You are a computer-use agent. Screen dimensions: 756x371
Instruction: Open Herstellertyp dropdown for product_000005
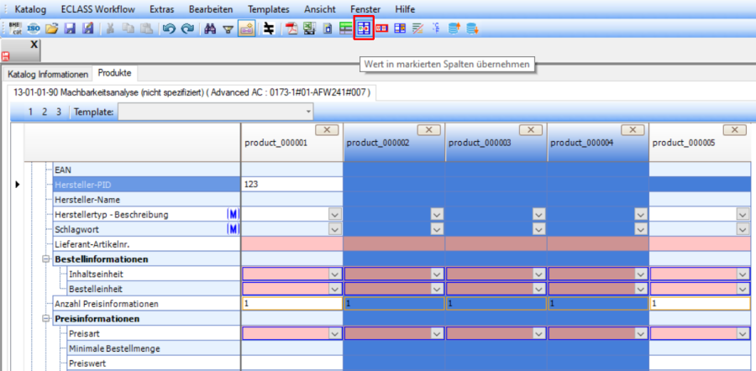(743, 214)
